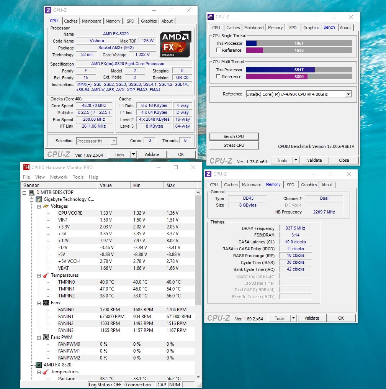Screen dimensions: 386x389
Task: Click OK in the Memory window
Action: [x=341, y=318]
